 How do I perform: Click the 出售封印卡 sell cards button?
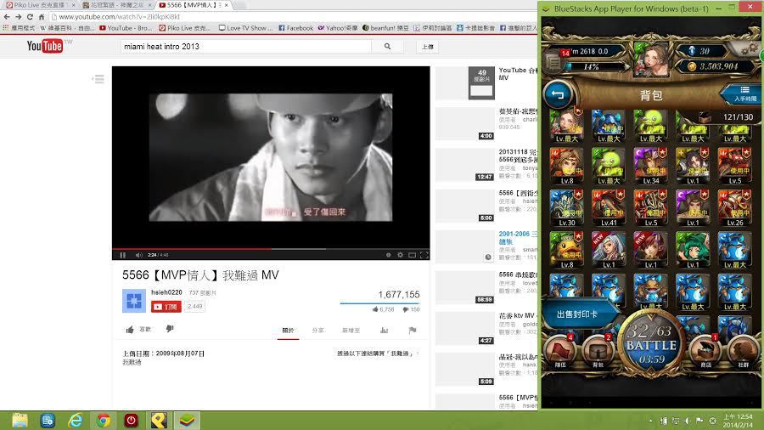tap(578, 314)
